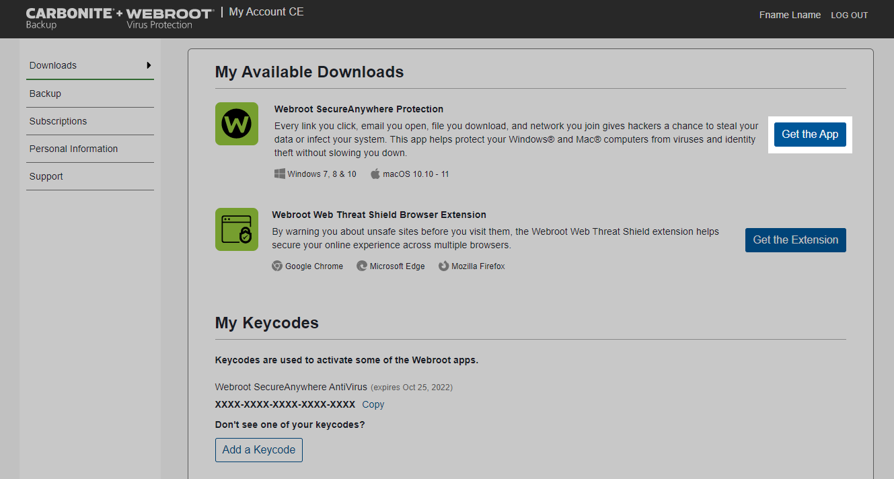Expand the Downloads menu arrow
The image size is (894, 479).
tap(149, 65)
